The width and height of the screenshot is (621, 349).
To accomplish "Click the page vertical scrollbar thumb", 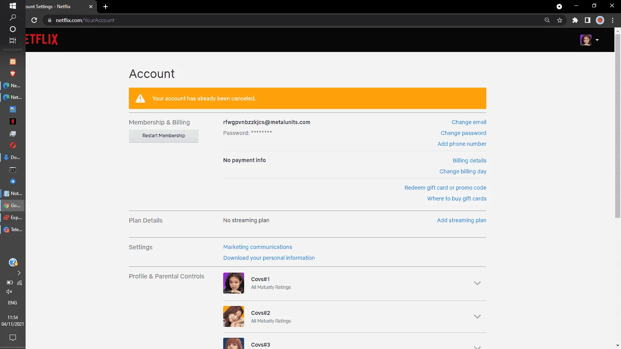I will pos(618,126).
